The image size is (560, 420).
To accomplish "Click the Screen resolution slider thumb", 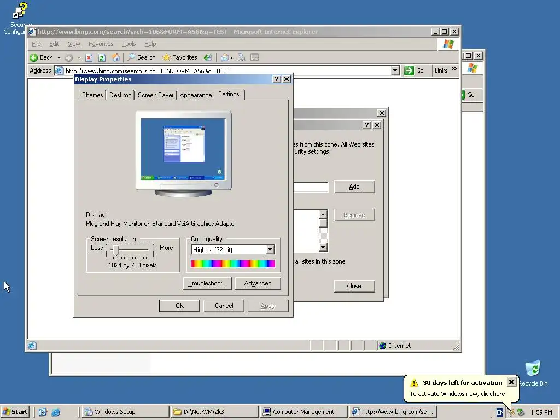I will (x=116, y=250).
